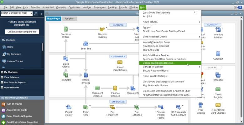
Task: Expand HR Essentials dropdown arrow
Action: 183,106
